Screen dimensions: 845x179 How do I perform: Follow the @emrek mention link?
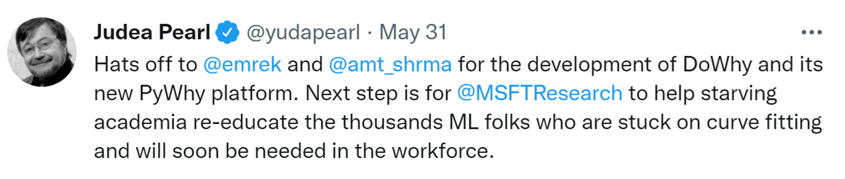(x=242, y=64)
